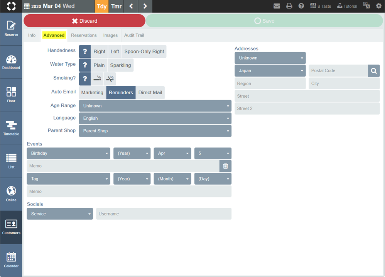The width and height of the screenshot is (385, 277).
Task: Jump to tomorrow with Tmr button
Action: [x=116, y=6]
